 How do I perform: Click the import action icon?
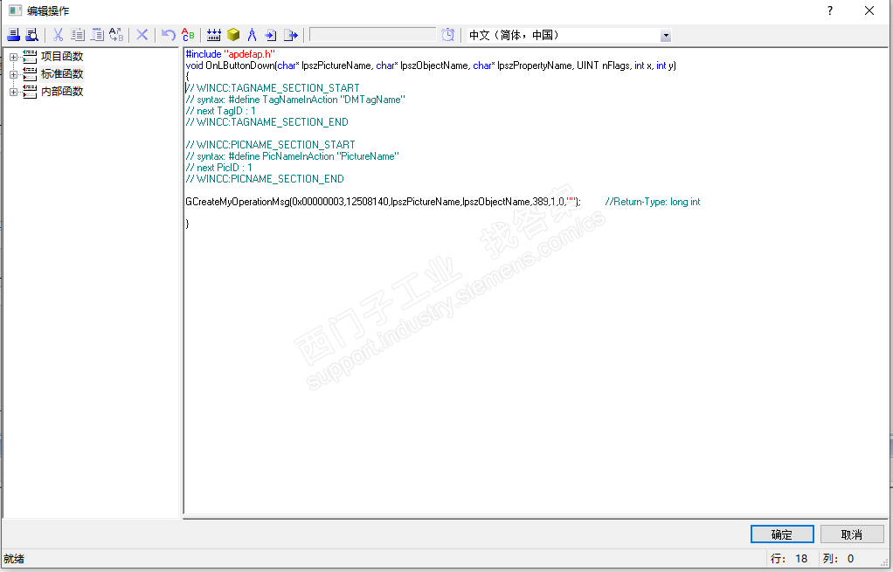(271, 35)
